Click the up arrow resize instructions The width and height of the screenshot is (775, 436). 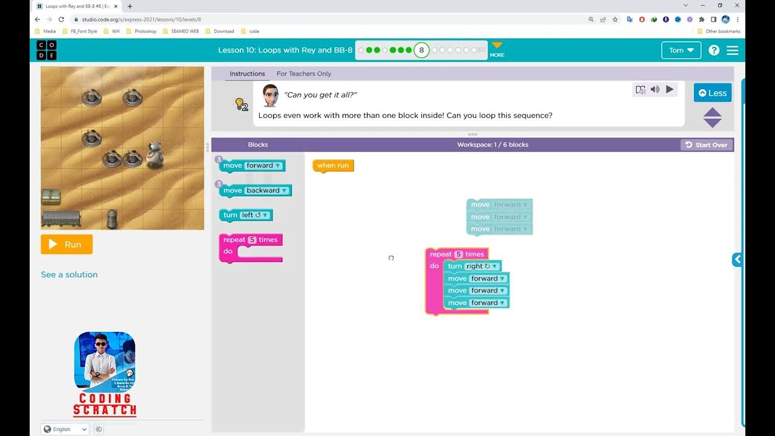pos(713,112)
